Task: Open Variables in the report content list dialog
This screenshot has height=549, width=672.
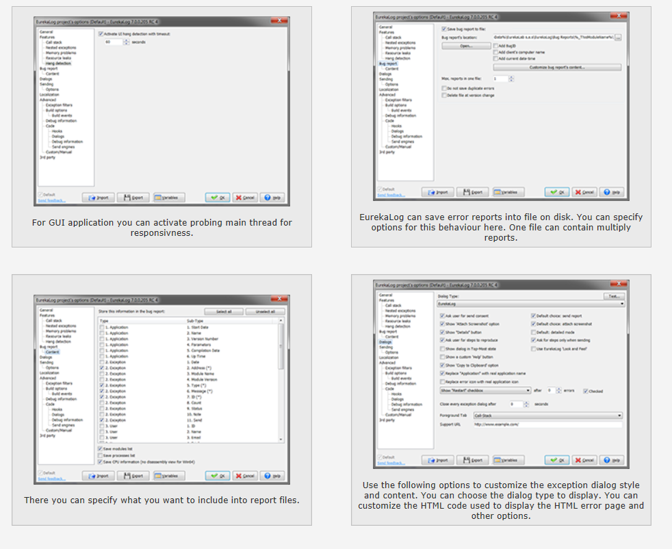Action: point(169,476)
